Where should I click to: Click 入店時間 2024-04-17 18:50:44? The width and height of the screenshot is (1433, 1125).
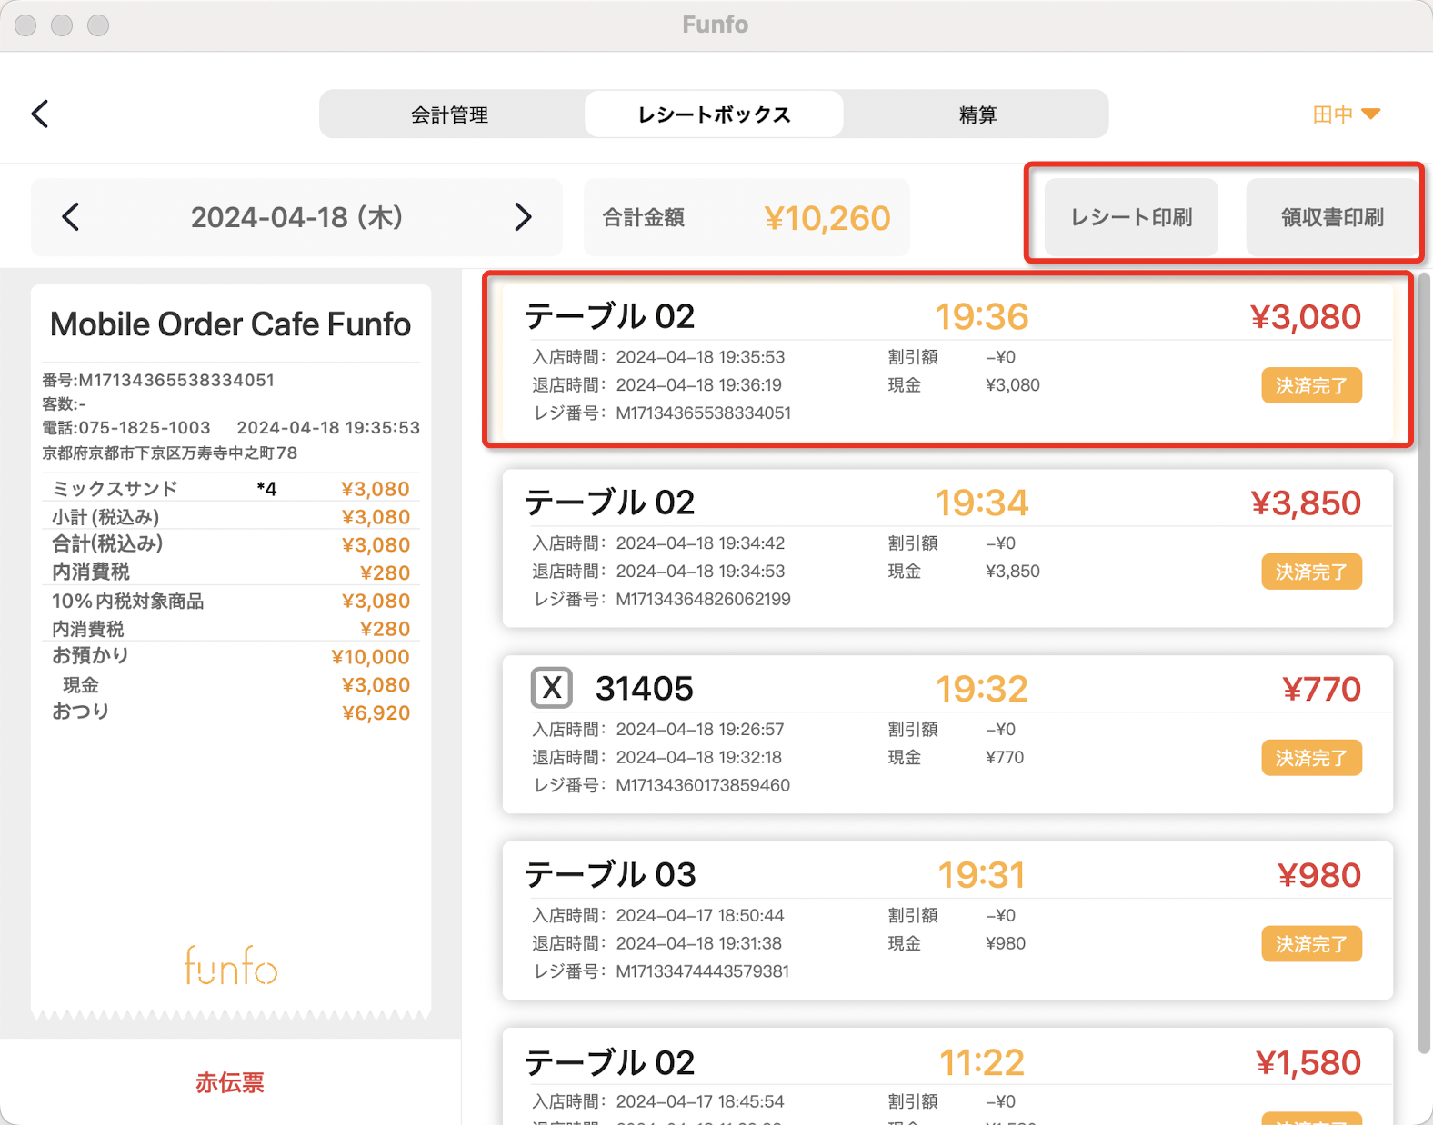tap(657, 915)
